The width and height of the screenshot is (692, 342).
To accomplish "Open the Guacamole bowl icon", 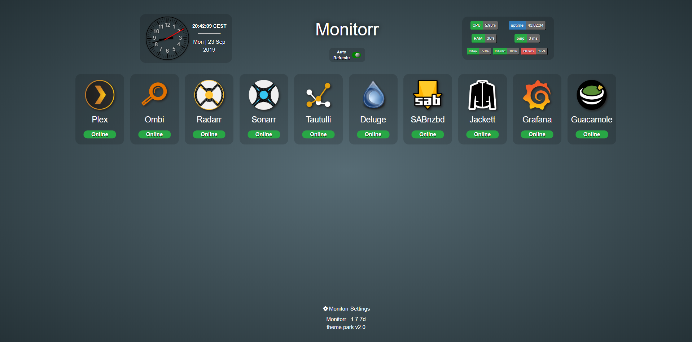I will pyautogui.click(x=592, y=95).
